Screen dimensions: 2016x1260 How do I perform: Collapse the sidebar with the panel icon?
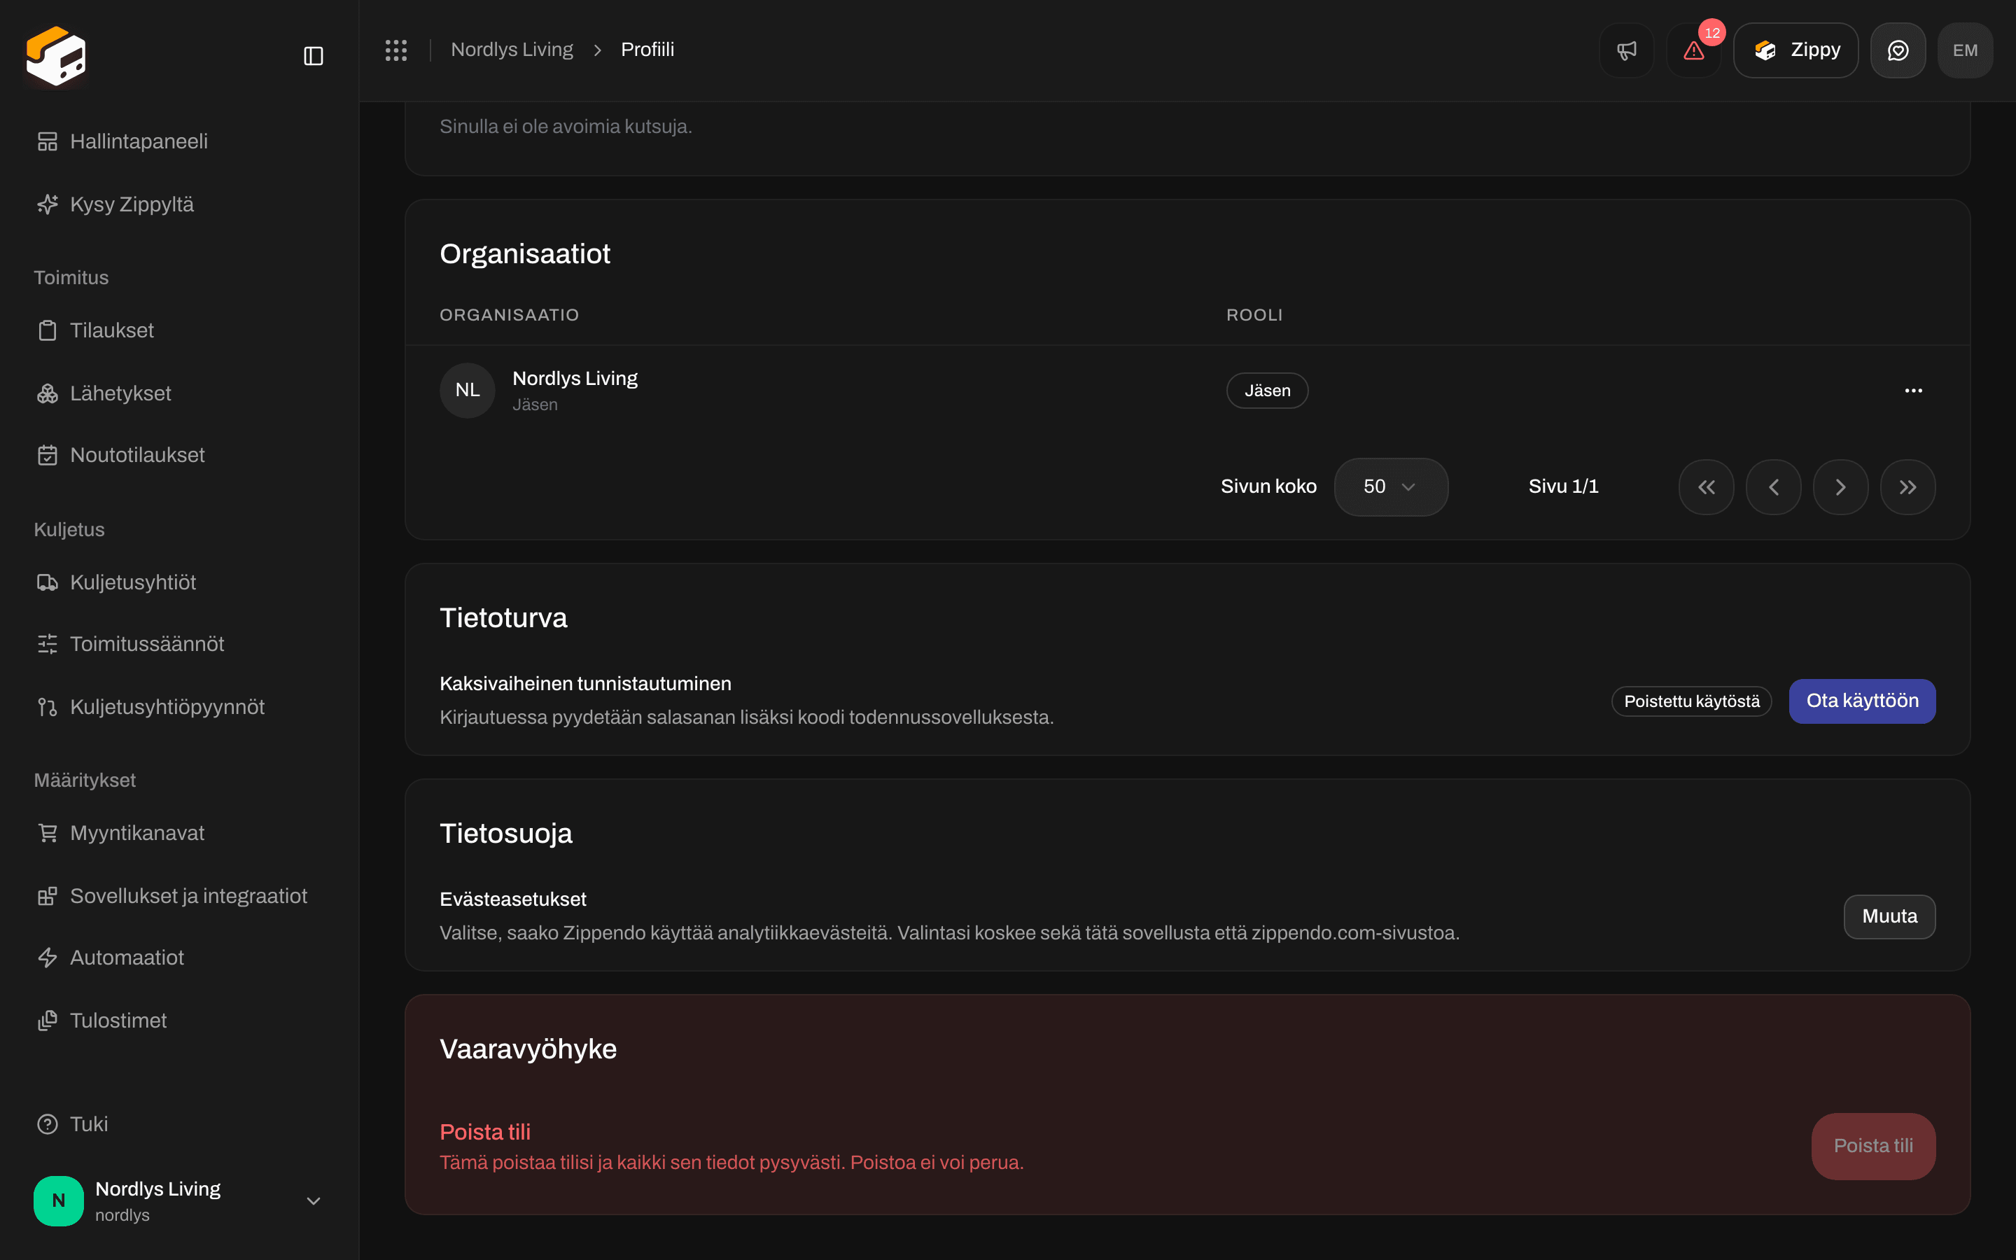(313, 56)
